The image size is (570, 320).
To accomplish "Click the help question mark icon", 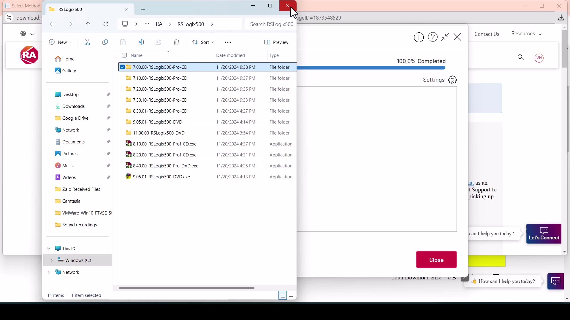I will click(433, 37).
